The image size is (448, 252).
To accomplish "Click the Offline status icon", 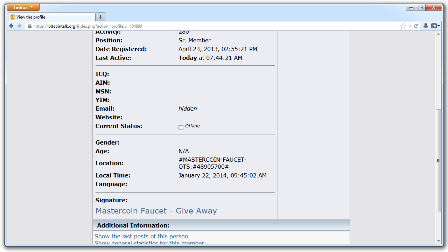I will coord(181,127).
